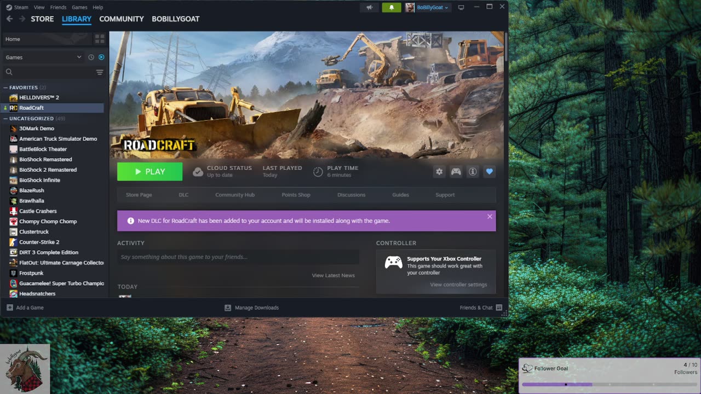Open the green notifications bell
The image size is (701, 394).
(x=392, y=7)
